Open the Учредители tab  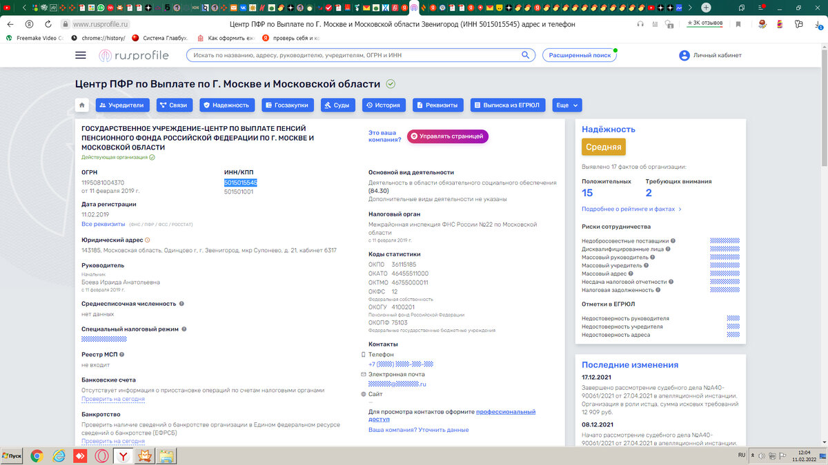tap(122, 105)
